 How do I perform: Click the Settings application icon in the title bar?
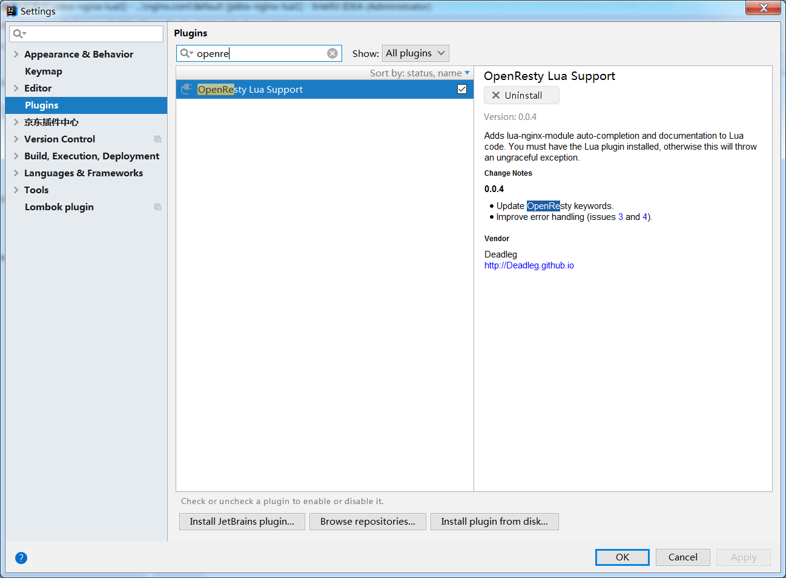[x=10, y=10]
